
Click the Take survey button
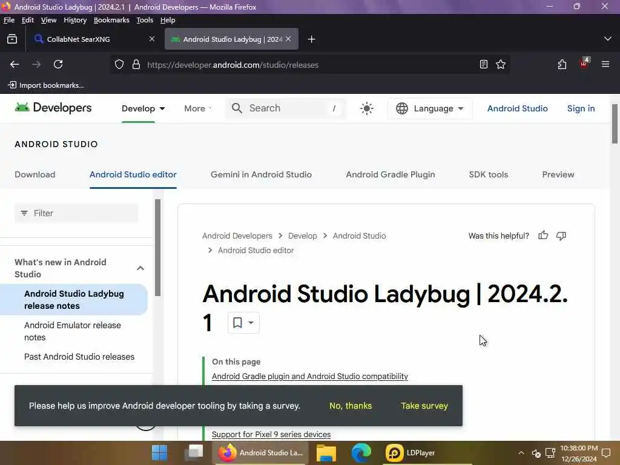click(x=424, y=406)
